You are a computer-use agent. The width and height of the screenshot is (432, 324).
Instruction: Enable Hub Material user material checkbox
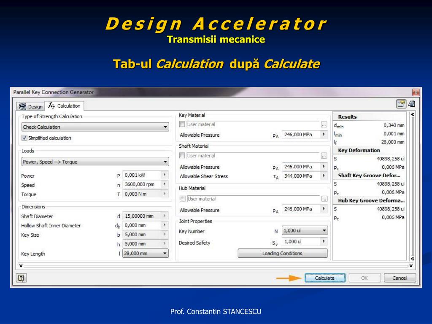tap(182, 199)
